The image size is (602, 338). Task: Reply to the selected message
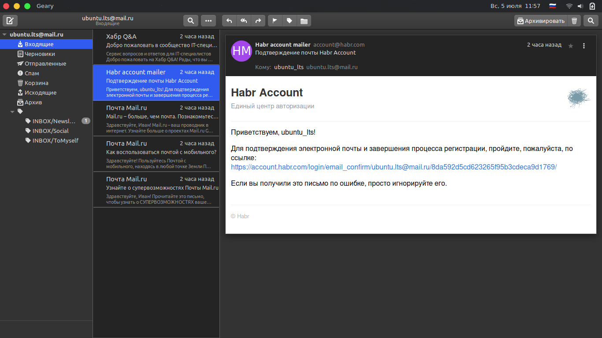tap(229, 21)
